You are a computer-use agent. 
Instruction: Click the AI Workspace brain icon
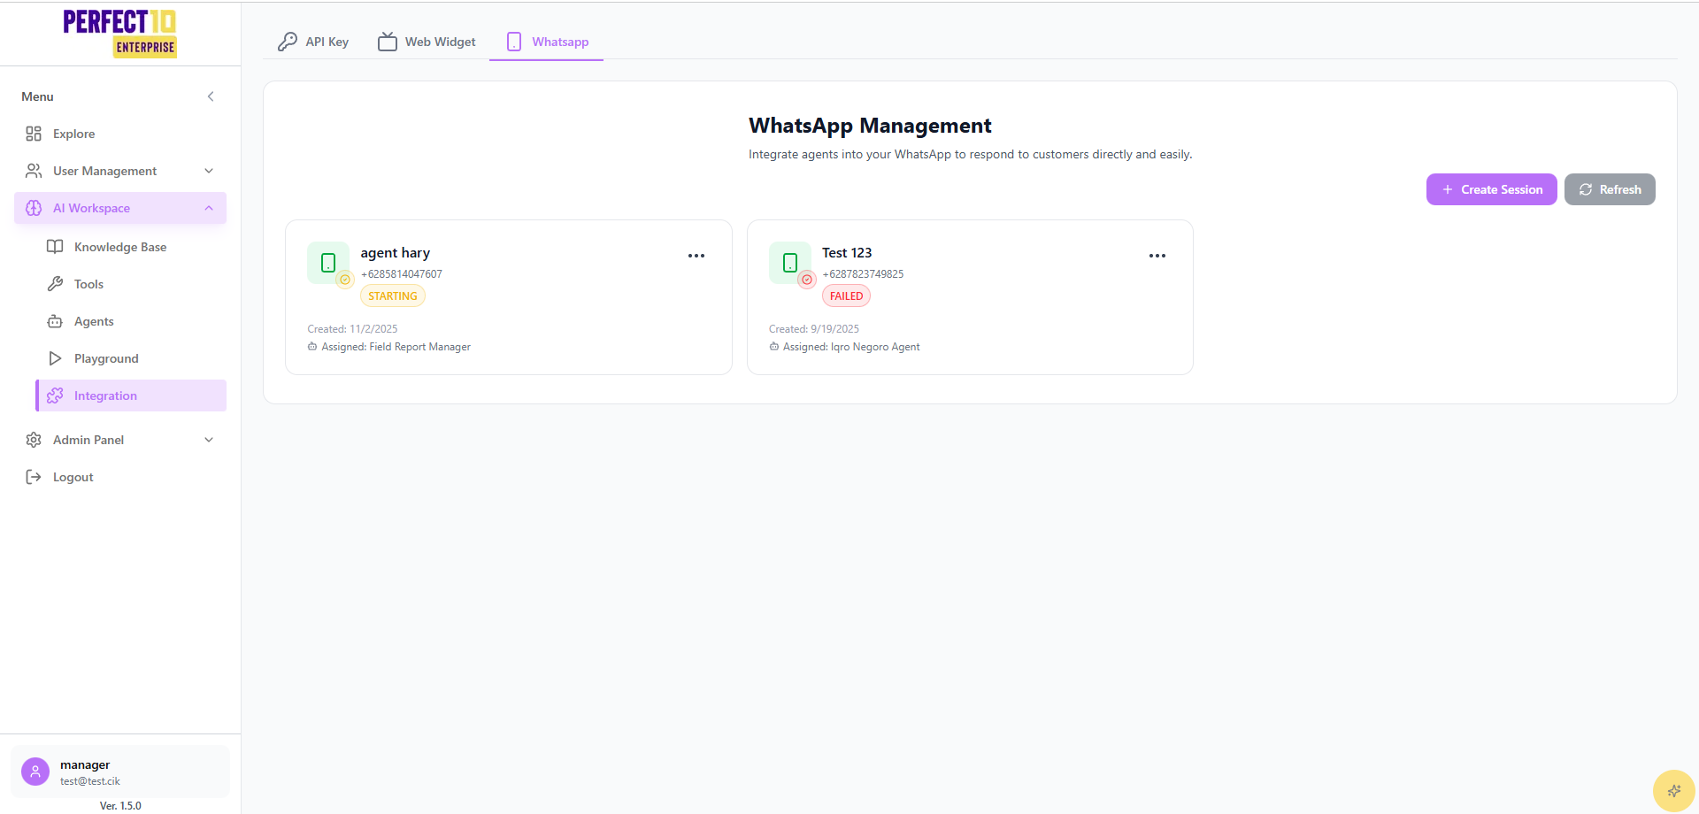pyautogui.click(x=34, y=208)
